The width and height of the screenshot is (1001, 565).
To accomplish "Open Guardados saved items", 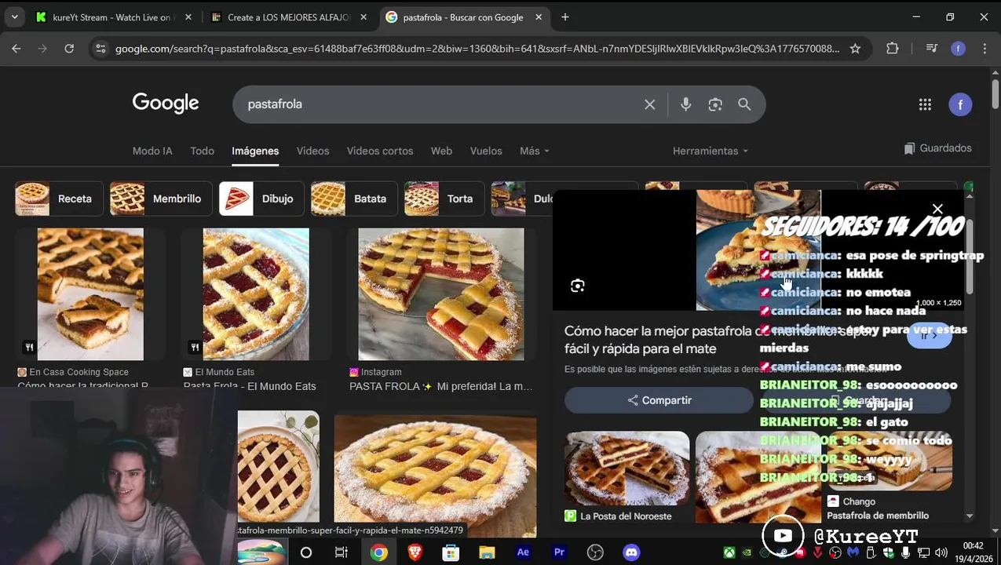I will tap(937, 148).
